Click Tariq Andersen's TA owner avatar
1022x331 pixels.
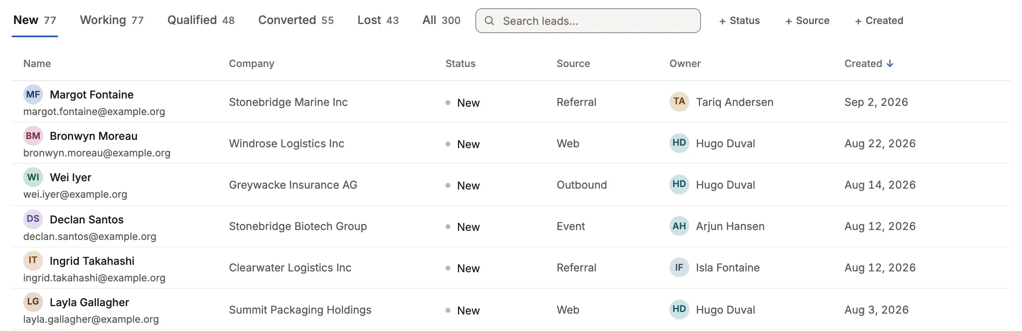(x=679, y=102)
